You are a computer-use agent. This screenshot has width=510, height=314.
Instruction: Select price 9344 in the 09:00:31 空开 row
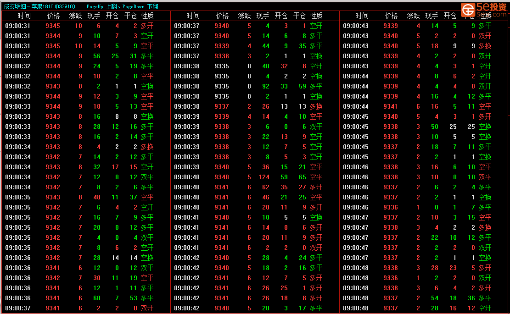tap(53, 36)
